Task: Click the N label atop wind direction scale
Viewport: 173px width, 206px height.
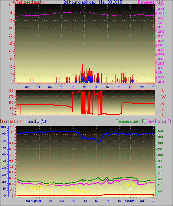Action: point(163,91)
